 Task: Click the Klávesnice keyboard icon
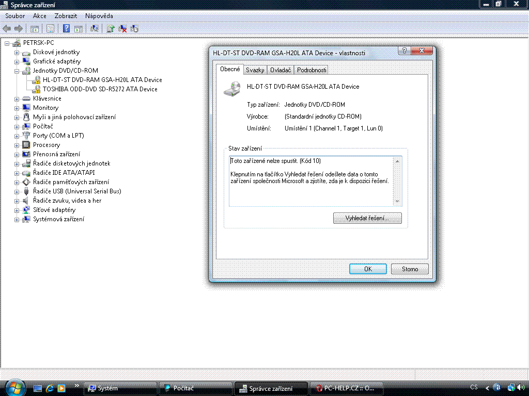(26, 98)
